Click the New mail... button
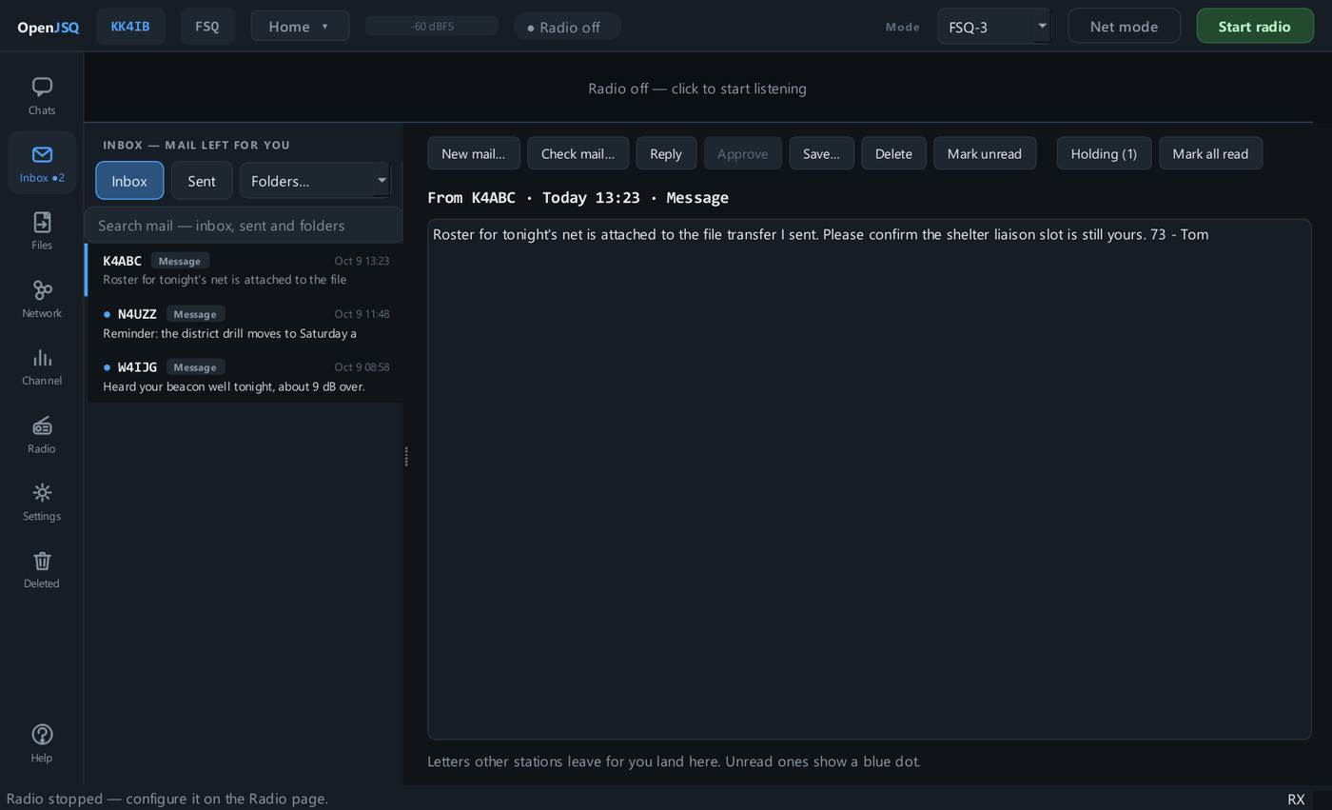This screenshot has width=1332, height=810. 474,153
